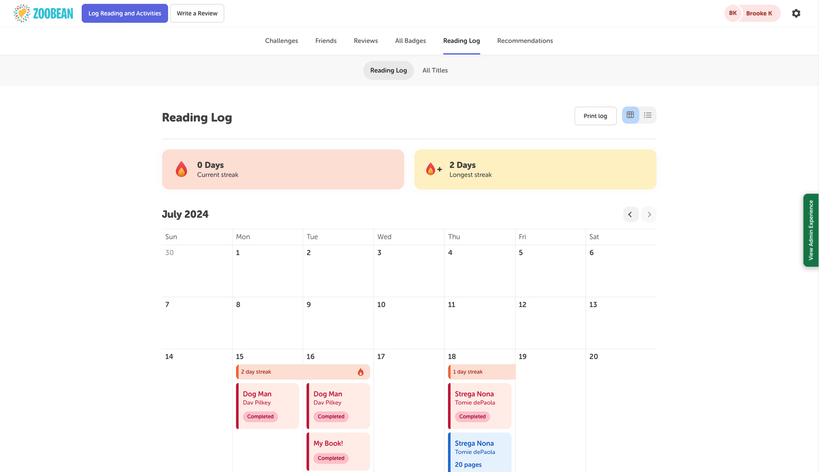The height and width of the screenshot is (472, 819).
Task: Switch to list view
Action: pyautogui.click(x=648, y=115)
